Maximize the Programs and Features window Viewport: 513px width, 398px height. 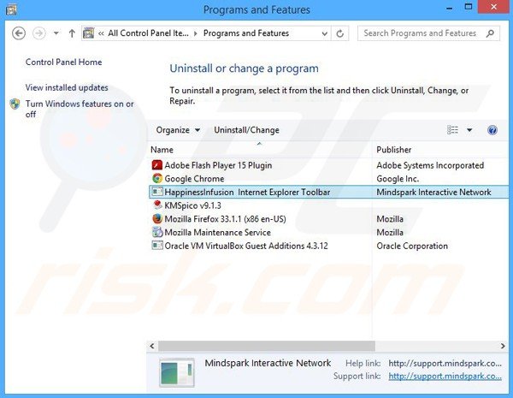469,7
